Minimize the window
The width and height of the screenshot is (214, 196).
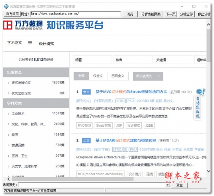point(182,6)
